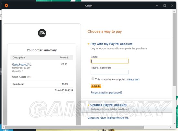Expand the 'Create a PayPal account' section
This screenshot has height=131, width=178.
[88, 105]
